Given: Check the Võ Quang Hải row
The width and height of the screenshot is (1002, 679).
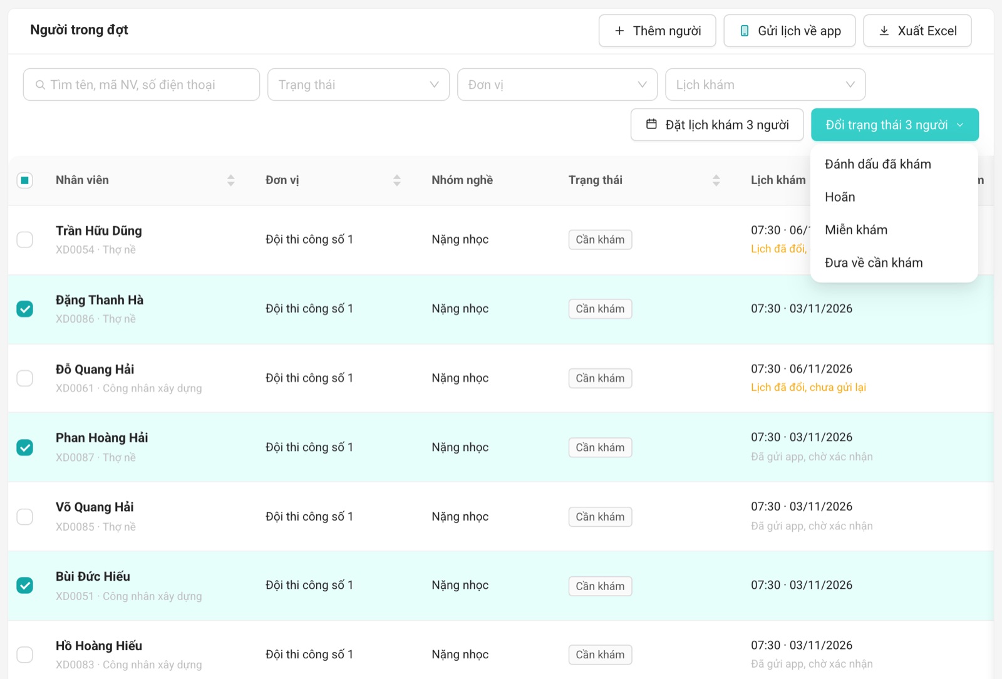Looking at the screenshot, I should (24, 517).
